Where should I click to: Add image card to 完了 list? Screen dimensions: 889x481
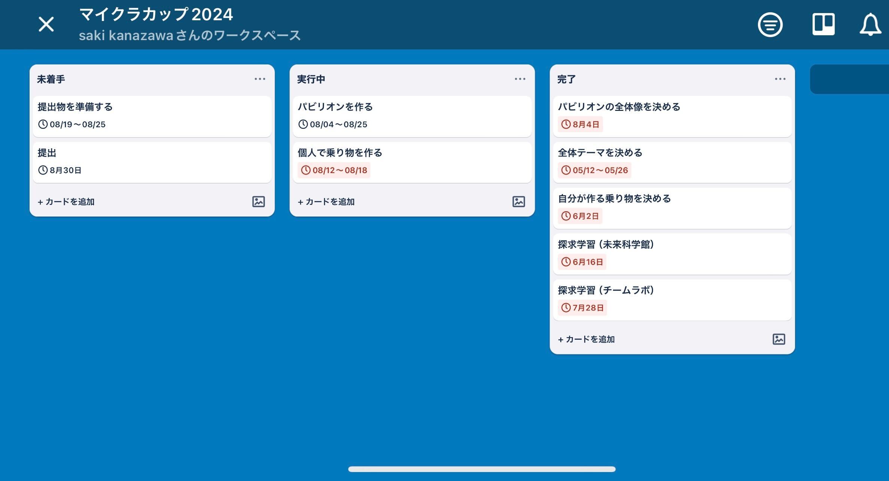[x=779, y=339]
